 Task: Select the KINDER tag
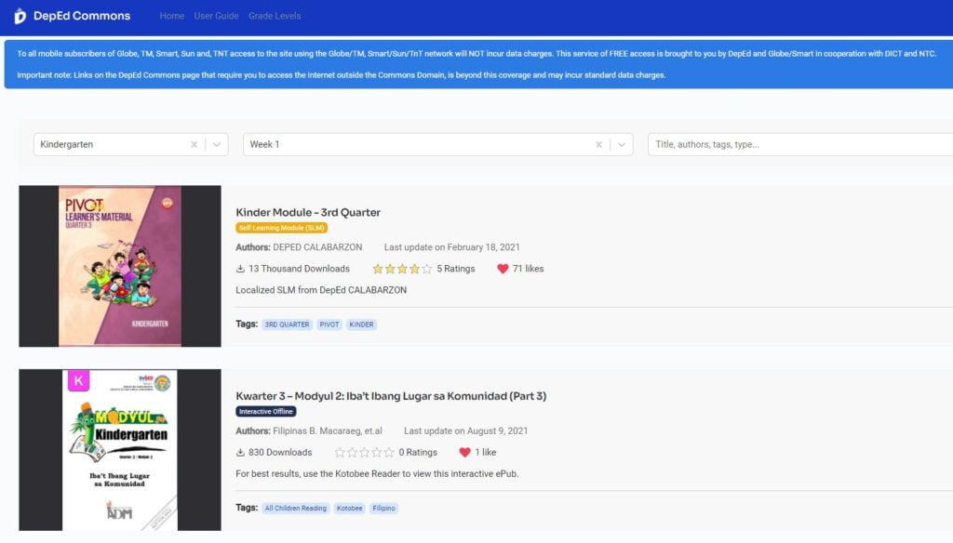(362, 324)
